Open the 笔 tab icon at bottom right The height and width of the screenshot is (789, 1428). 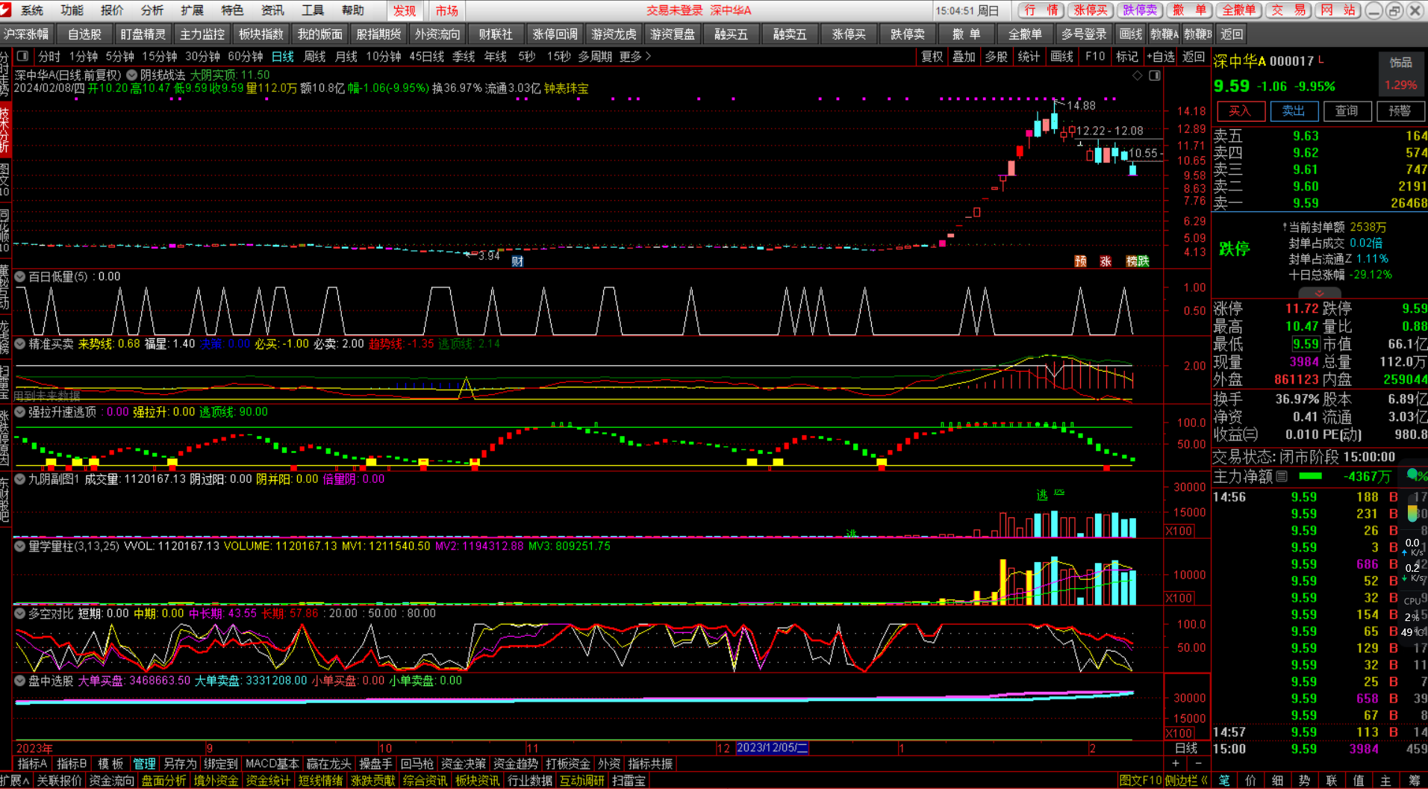[1224, 781]
